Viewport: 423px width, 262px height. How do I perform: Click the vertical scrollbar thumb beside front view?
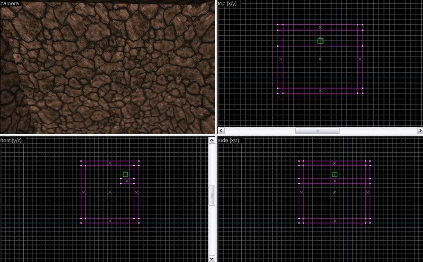click(x=213, y=195)
